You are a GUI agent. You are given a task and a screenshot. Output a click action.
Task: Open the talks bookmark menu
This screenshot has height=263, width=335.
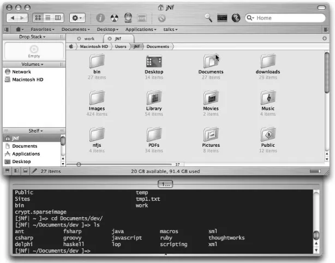(170, 29)
